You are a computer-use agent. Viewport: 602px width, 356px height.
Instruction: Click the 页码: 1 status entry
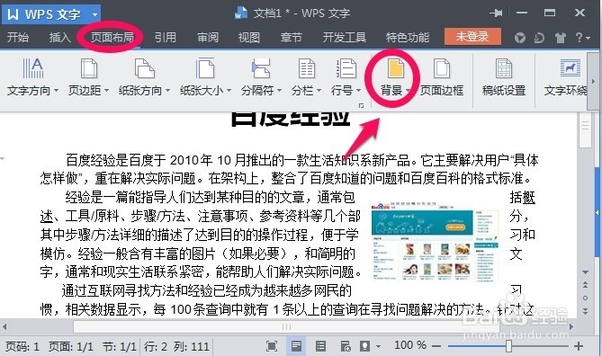point(22,347)
